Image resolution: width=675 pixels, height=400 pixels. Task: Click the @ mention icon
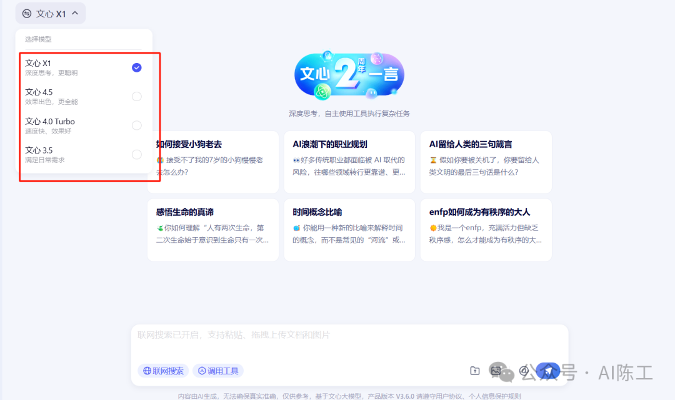(524, 370)
